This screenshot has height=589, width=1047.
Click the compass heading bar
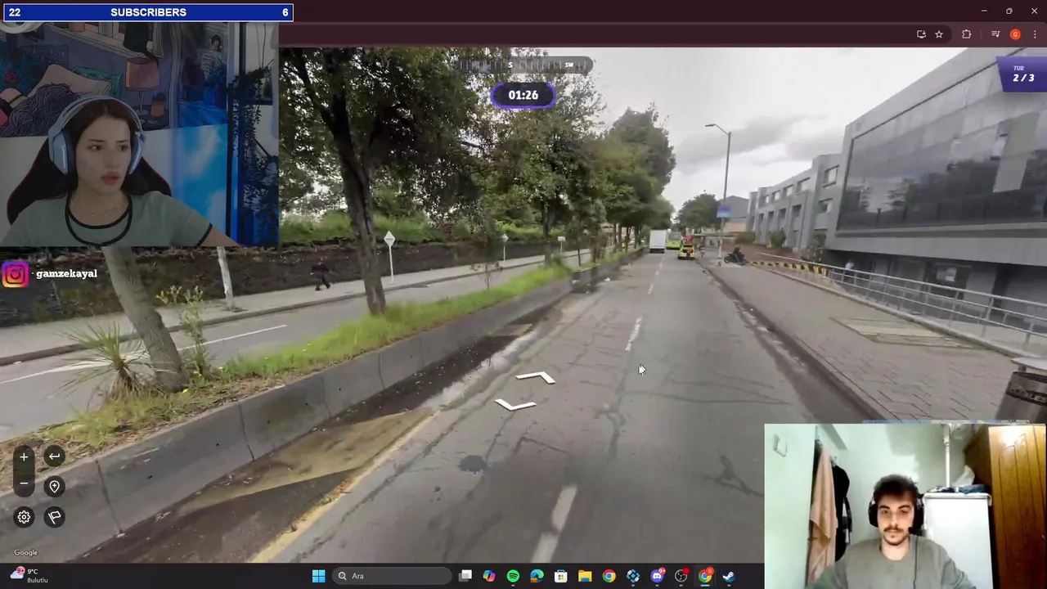click(523, 65)
